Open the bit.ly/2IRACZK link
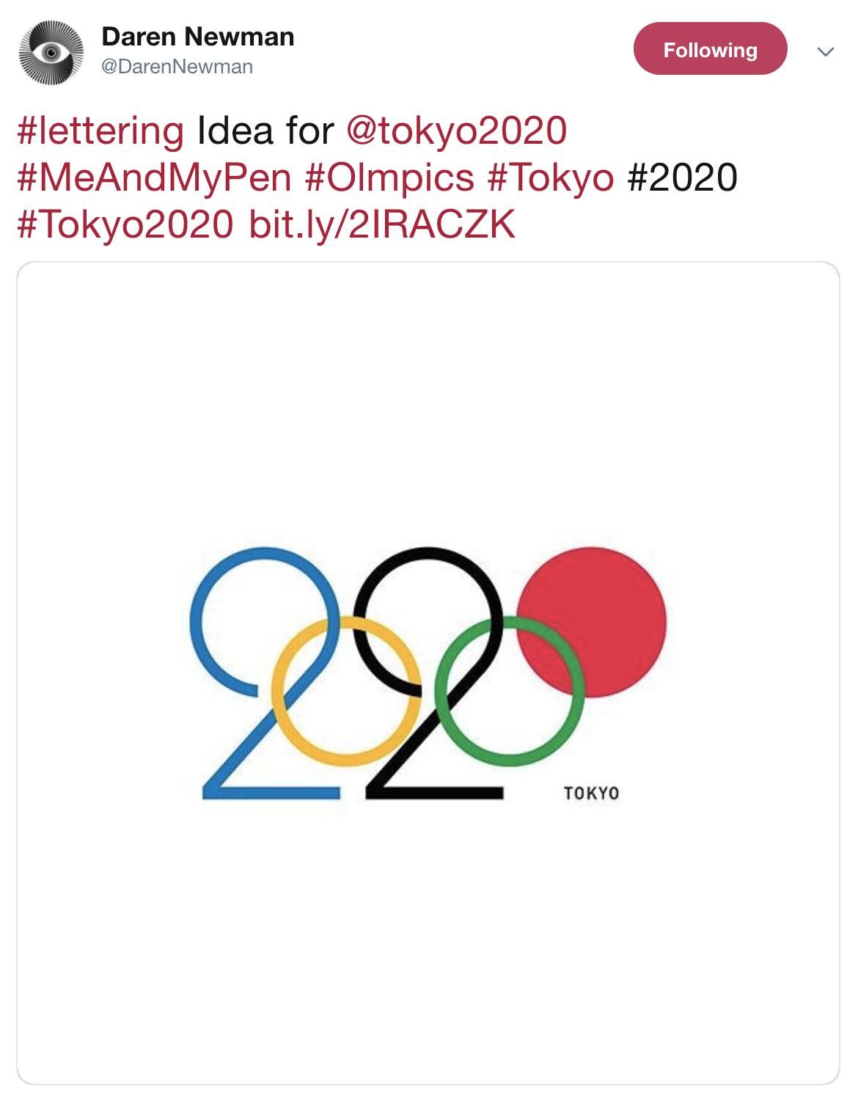The image size is (858, 1100). coord(382,224)
